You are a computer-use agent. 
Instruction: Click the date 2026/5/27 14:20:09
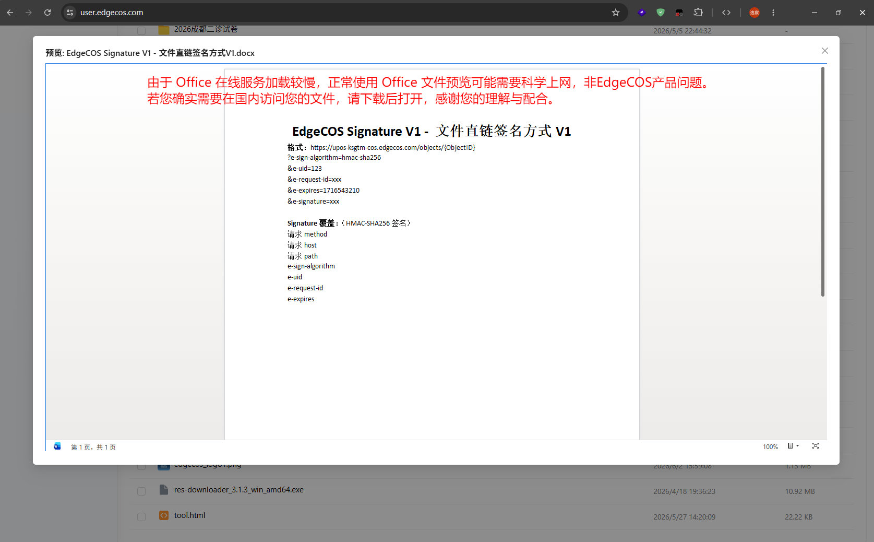684,517
